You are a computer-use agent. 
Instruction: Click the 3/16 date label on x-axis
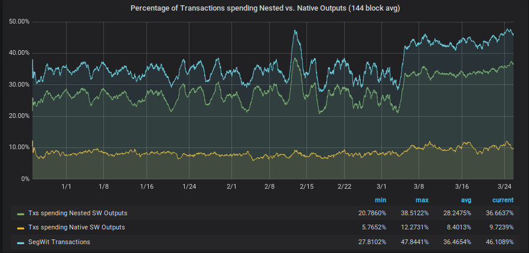point(462,186)
